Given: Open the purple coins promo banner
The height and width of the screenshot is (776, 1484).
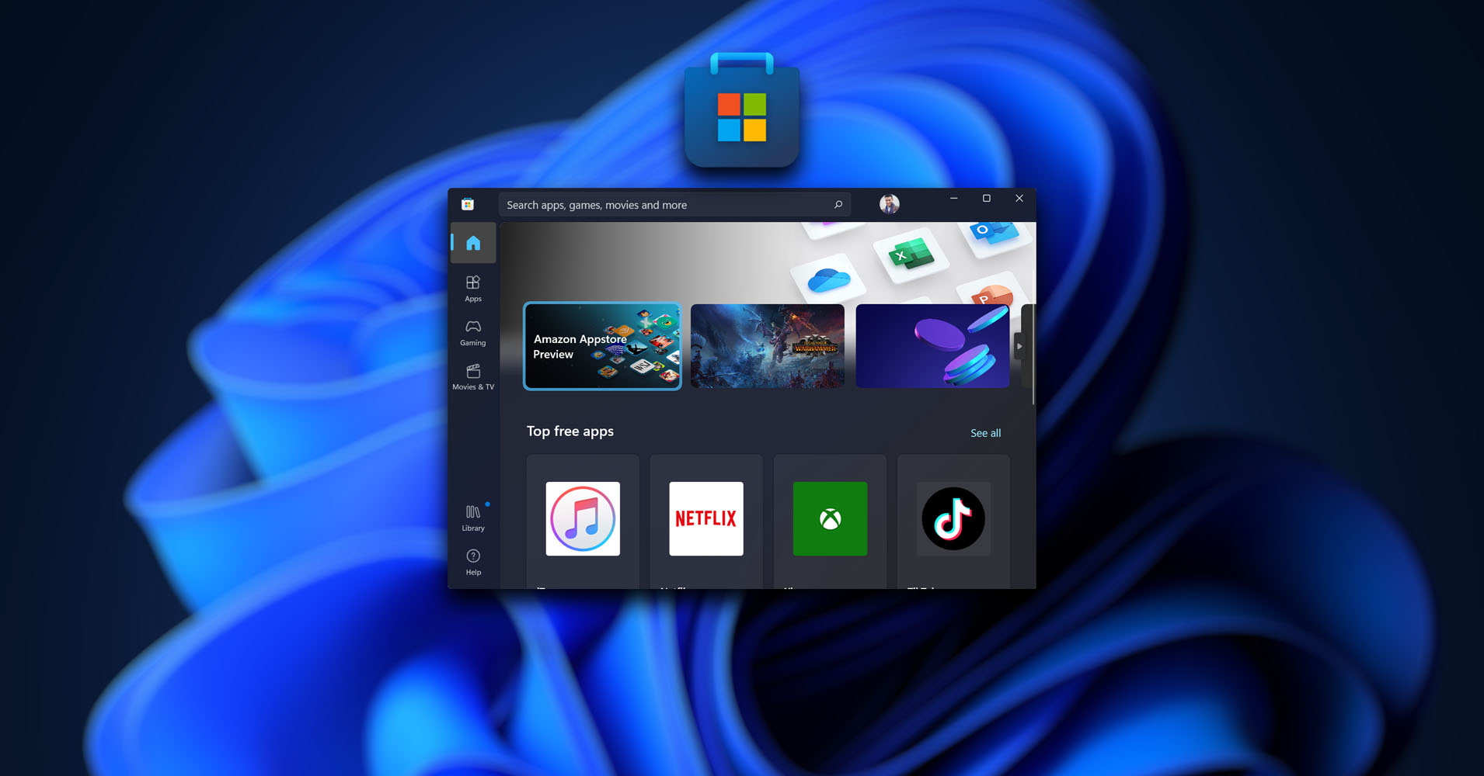Looking at the screenshot, I should tap(932, 346).
